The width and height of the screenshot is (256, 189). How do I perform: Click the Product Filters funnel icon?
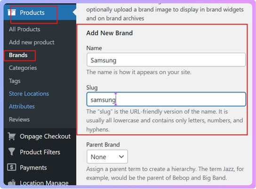[x=12, y=152]
